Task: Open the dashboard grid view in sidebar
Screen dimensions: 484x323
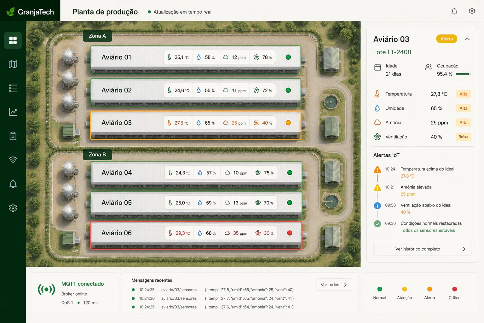Action: pyautogui.click(x=13, y=40)
